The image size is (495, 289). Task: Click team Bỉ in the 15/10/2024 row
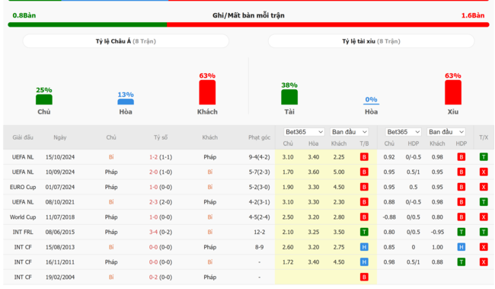[111, 157]
